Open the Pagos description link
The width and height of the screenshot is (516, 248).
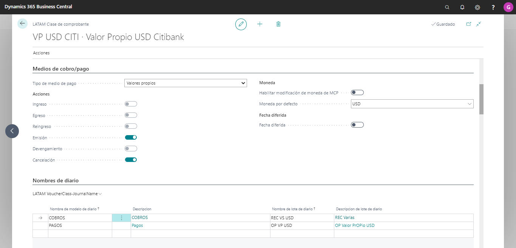pyautogui.click(x=137, y=225)
